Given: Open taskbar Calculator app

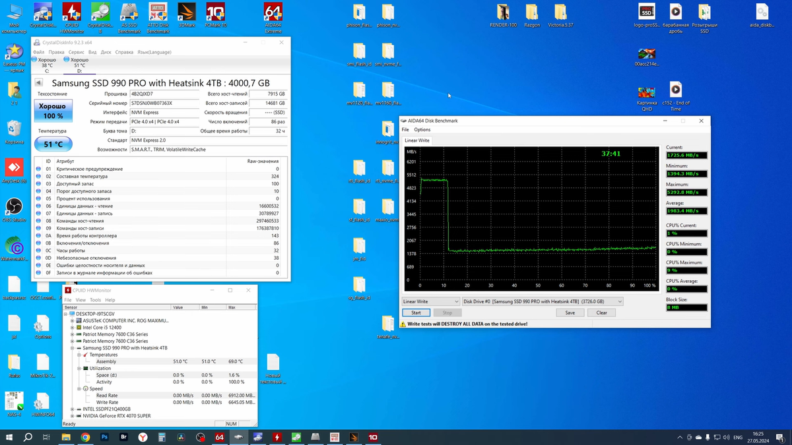Looking at the screenshot, I should point(162,437).
